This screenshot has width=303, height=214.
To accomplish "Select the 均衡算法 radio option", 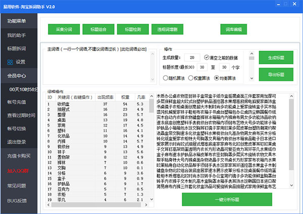I will tap(217, 78).
